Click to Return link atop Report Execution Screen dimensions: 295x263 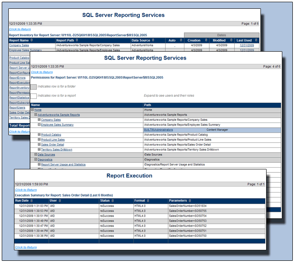[26, 190]
